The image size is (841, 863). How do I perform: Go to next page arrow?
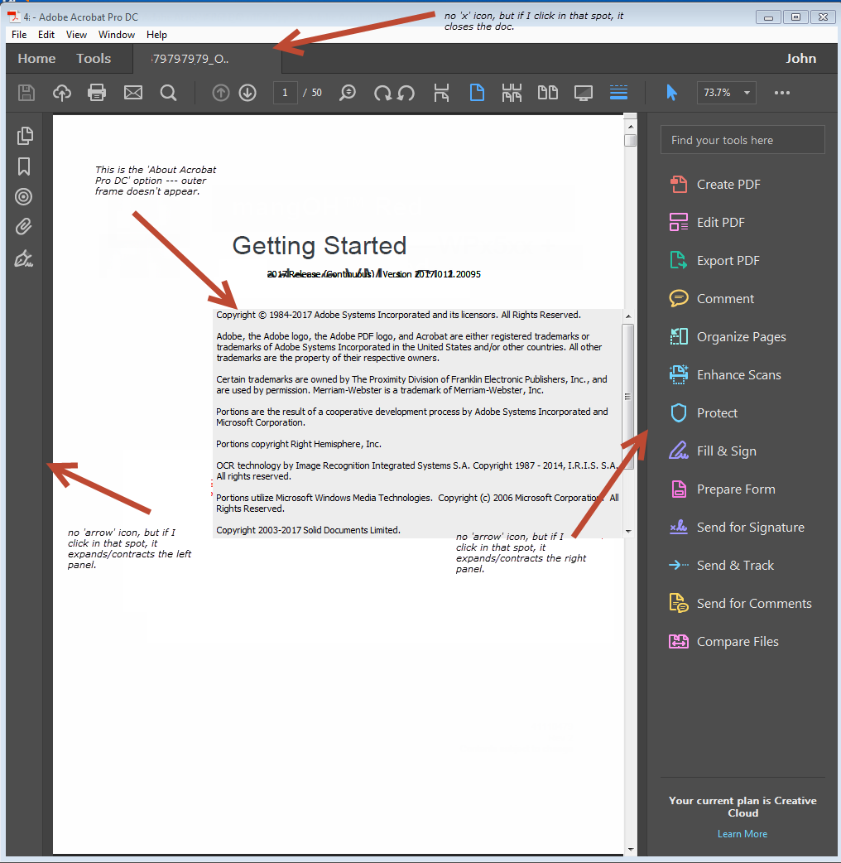point(247,93)
